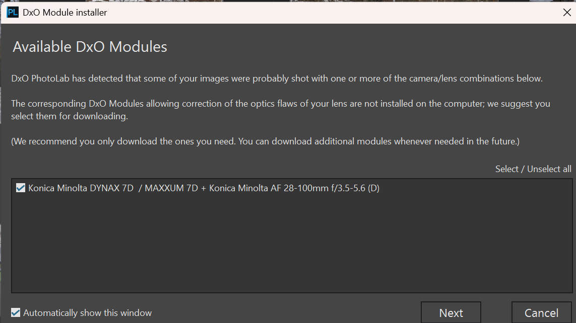Select the Konica Minolta DYNAX 7D camera name
This screenshot has width=576, height=323.
click(81, 188)
